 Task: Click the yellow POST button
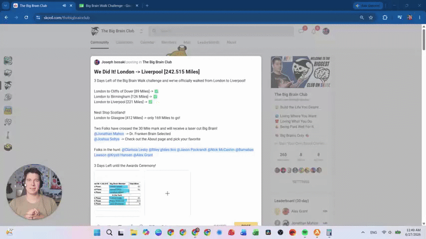(x=246, y=225)
